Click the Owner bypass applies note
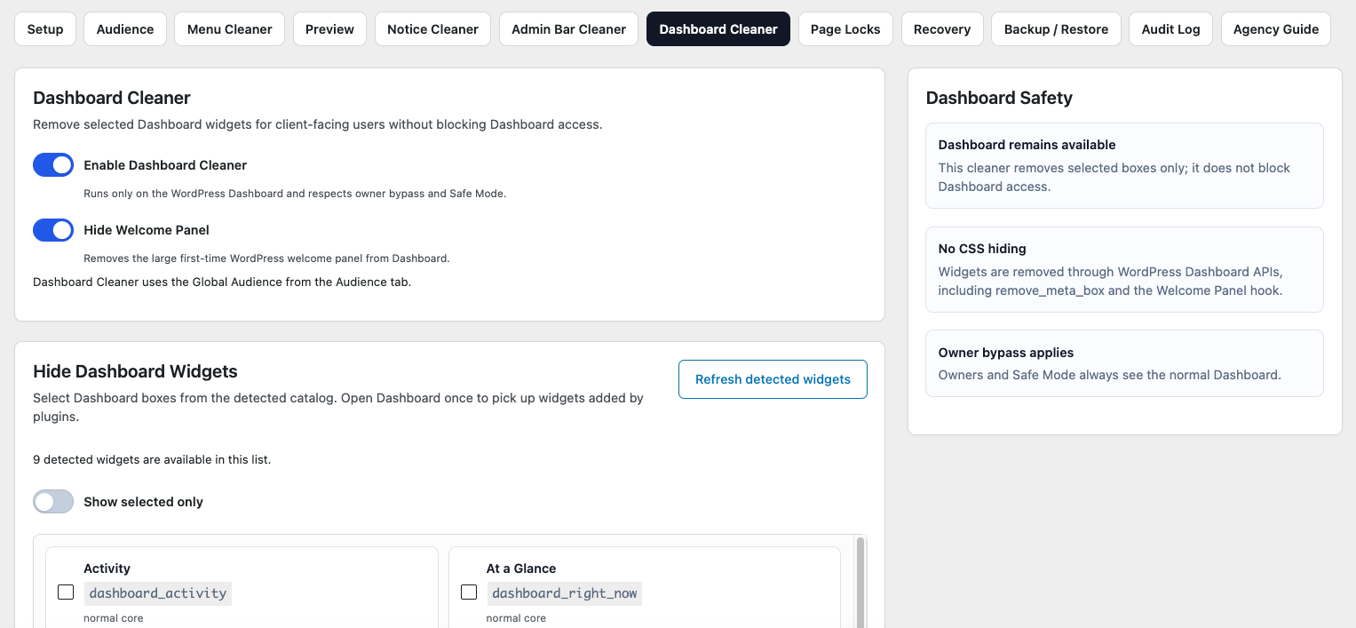This screenshot has height=628, width=1356. click(1124, 363)
